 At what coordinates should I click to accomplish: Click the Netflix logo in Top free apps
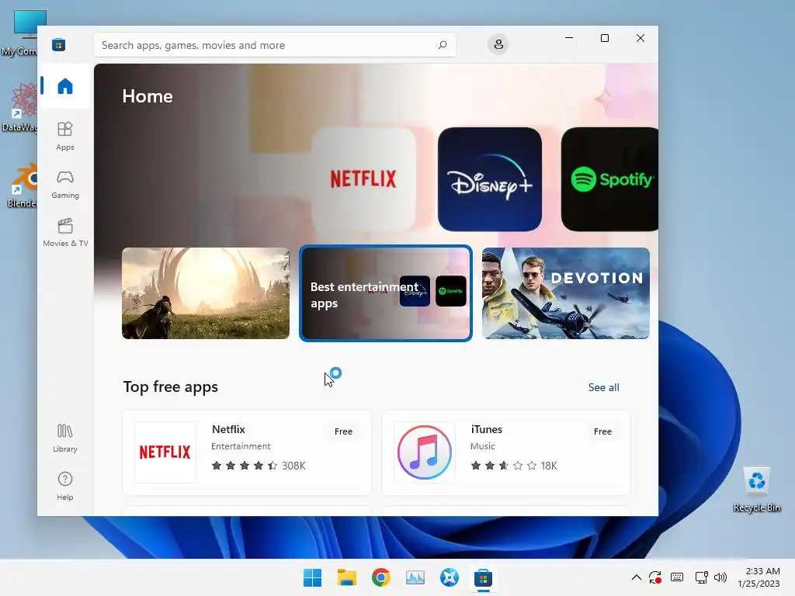[x=165, y=452]
